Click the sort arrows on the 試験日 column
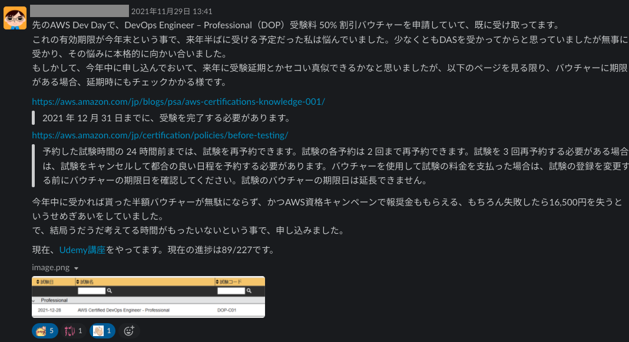629x342 pixels. tap(38, 281)
